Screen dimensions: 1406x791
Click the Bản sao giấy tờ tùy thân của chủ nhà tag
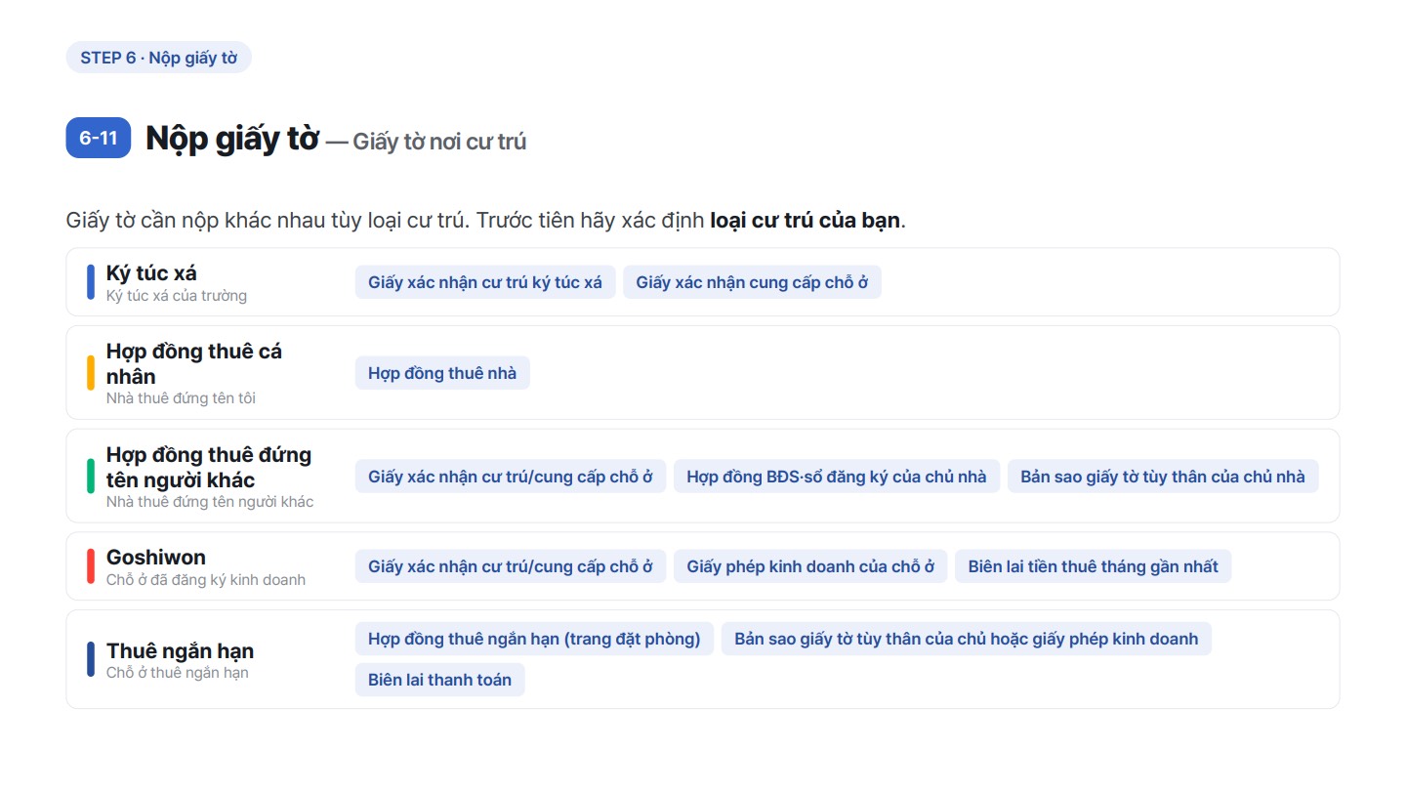pos(1163,477)
